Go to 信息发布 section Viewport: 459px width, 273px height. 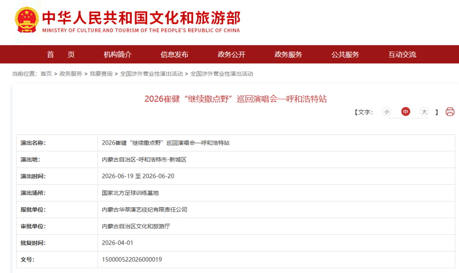[x=174, y=54]
